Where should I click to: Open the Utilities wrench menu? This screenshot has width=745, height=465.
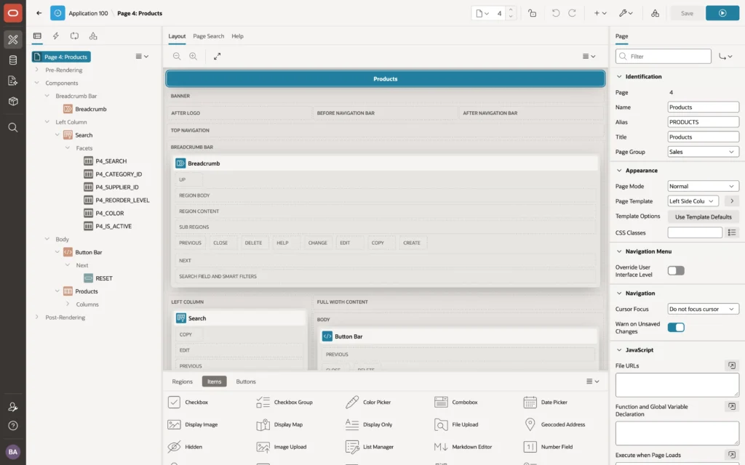click(x=626, y=13)
